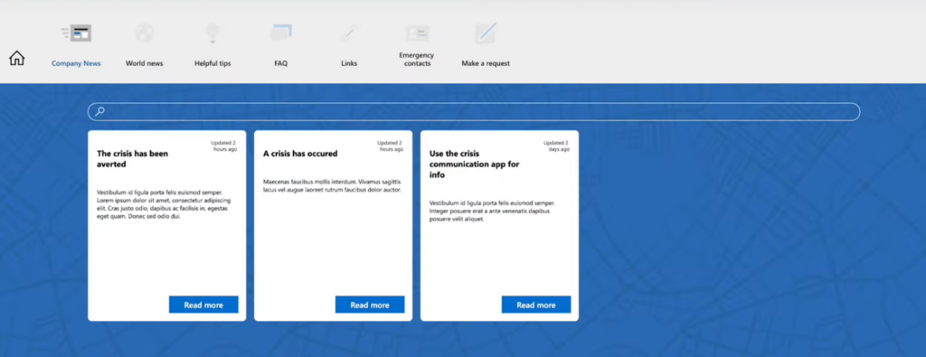Open the FAQ icon
Image resolution: width=926 pixels, height=357 pixels.
(281, 33)
